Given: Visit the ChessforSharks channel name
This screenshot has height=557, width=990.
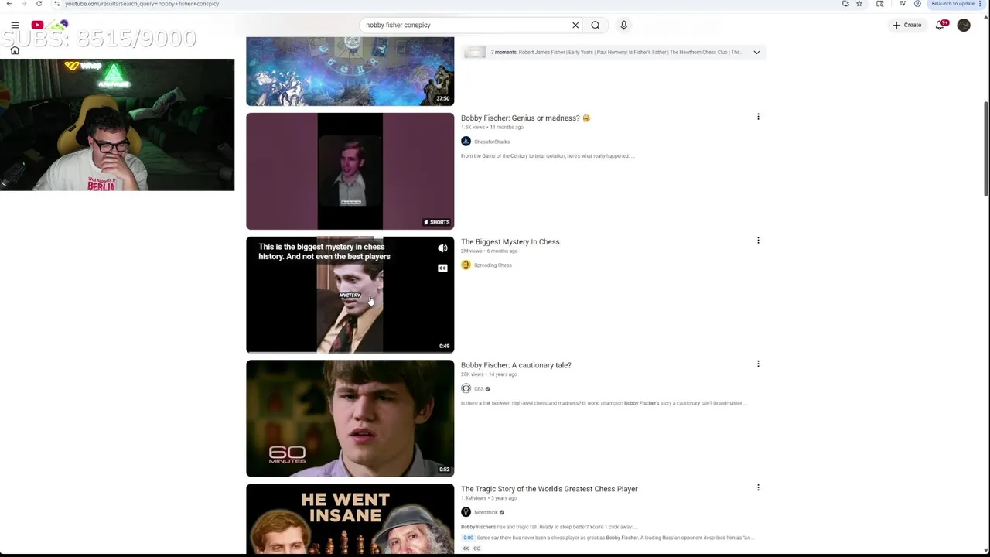Looking at the screenshot, I should [492, 142].
